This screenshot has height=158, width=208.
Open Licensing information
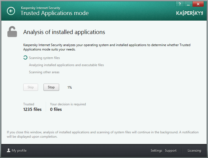[194, 151]
